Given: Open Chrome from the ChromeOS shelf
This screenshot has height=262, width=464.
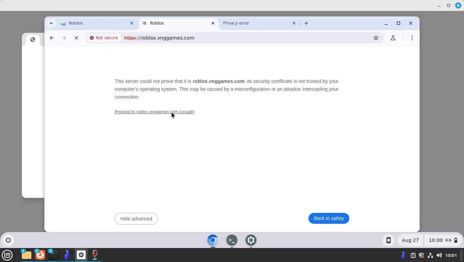Looking at the screenshot, I should click(213, 240).
